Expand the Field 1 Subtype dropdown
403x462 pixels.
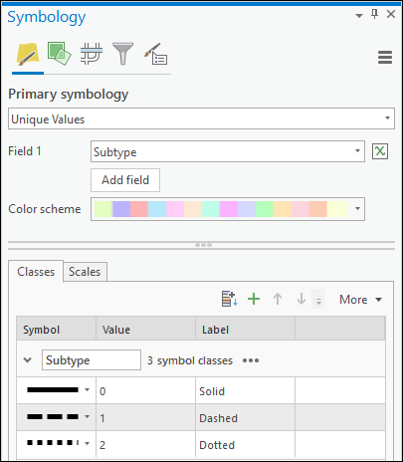pos(228,151)
